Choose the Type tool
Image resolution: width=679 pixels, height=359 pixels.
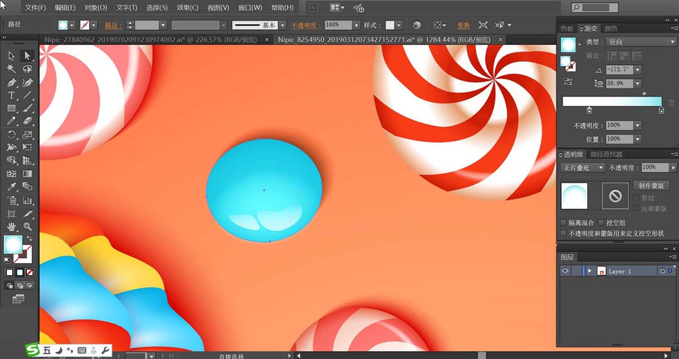click(11, 95)
